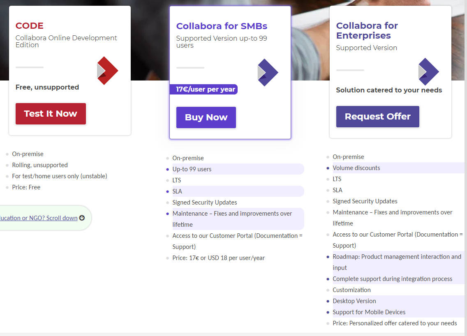This screenshot has height=336, width=467.
Task: Select the Collabora for SMBs heading
Action: click(x=222, y=26)
